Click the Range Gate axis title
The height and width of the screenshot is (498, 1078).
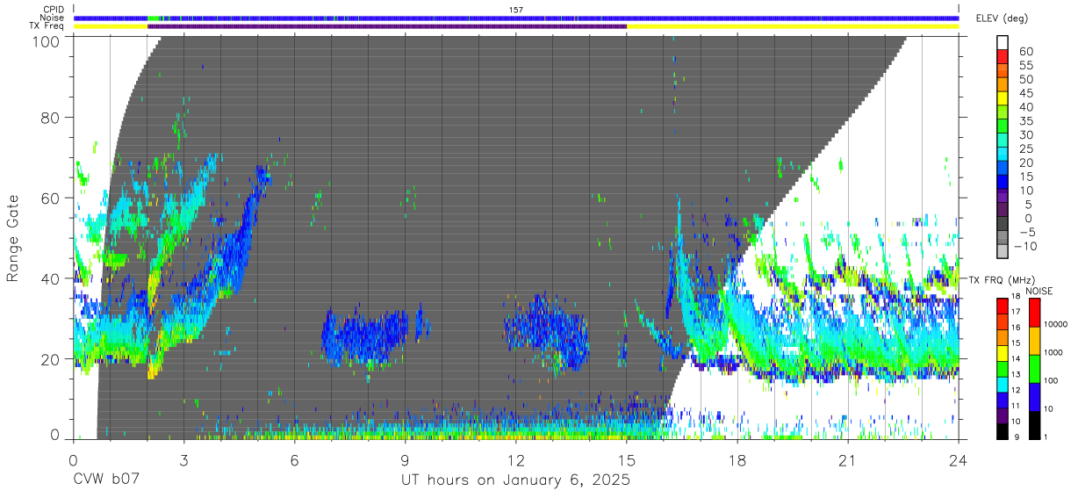point(13,239)
